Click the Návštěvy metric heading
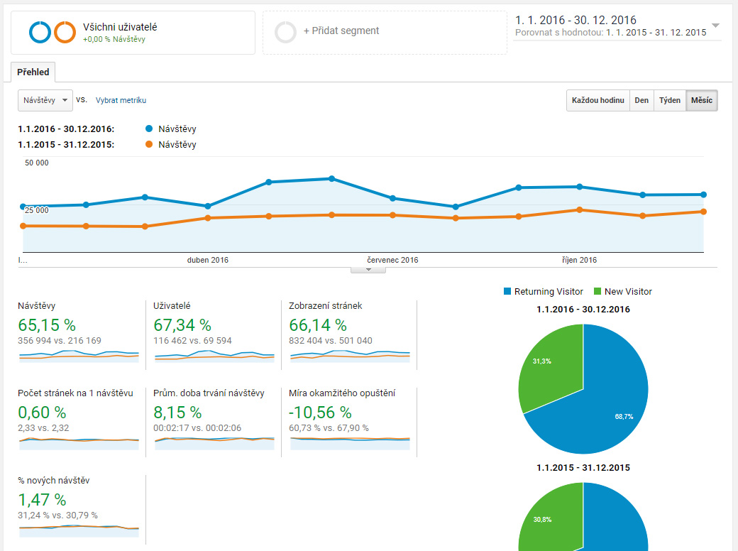This screenshot has width=738, height=551. click(37, 305)
